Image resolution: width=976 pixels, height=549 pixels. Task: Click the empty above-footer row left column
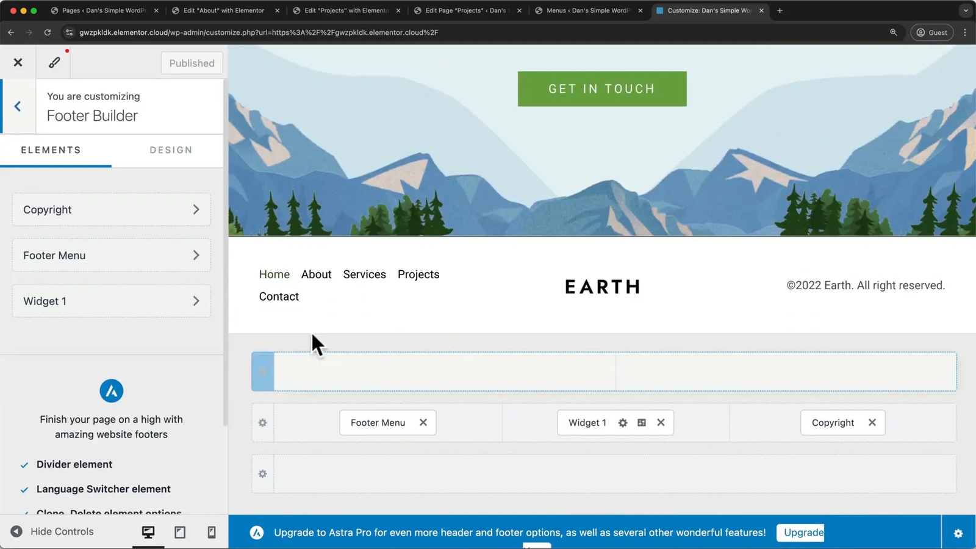(445, 371)
